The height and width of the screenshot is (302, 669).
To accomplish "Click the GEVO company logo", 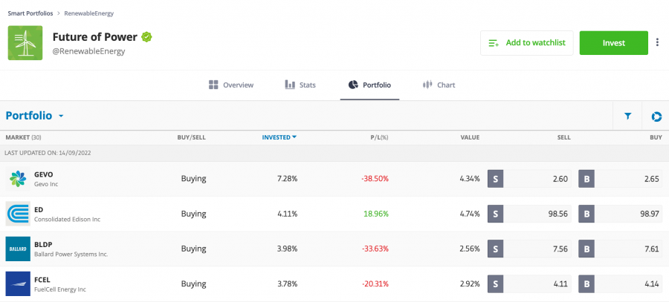I will pos(18,179).
